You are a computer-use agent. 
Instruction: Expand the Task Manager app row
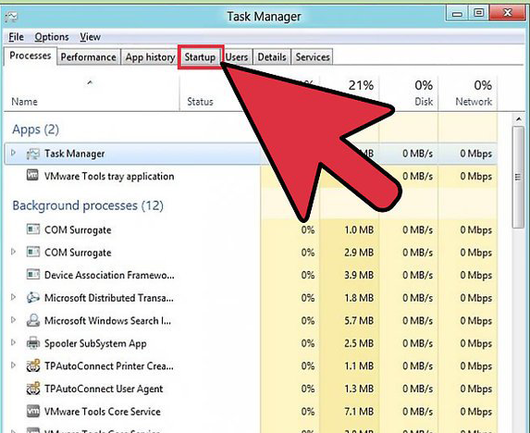point(13,153)
